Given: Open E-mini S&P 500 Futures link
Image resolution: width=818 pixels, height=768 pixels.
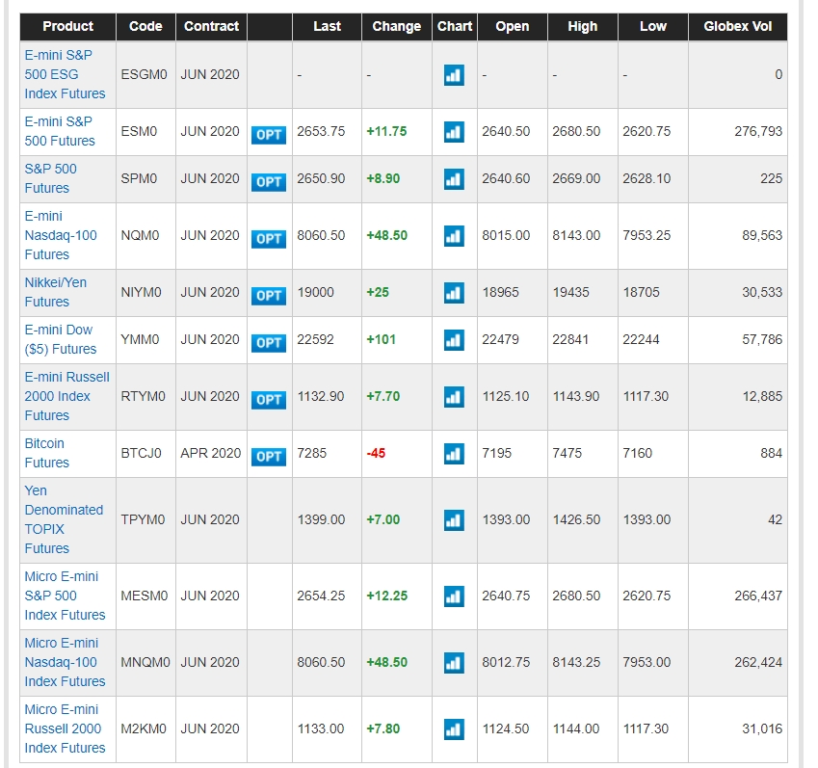Looking at the screenshot, I should click(x=60, y=131).
